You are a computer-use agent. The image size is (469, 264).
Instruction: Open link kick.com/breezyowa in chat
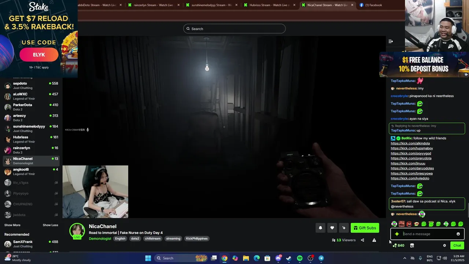pyautogui.click(x=412, y=173)
